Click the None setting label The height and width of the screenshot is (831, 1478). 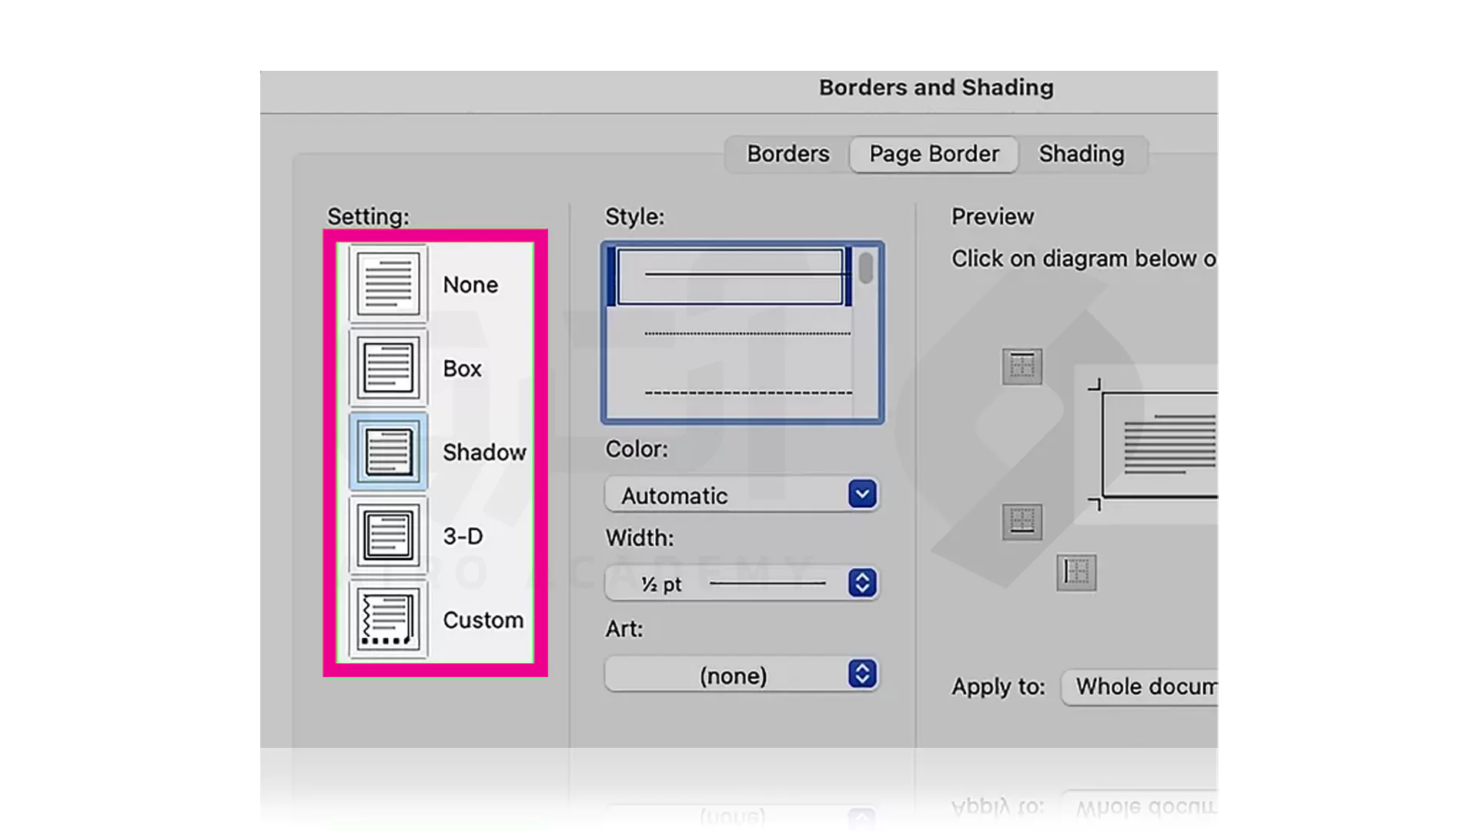pos(470,285)
